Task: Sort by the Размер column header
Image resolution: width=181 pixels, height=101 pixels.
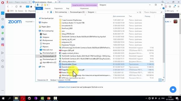Action: coord(147,16)
